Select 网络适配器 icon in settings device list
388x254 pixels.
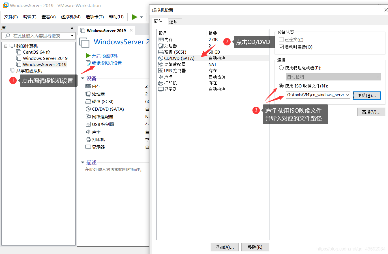coord(160,64)
